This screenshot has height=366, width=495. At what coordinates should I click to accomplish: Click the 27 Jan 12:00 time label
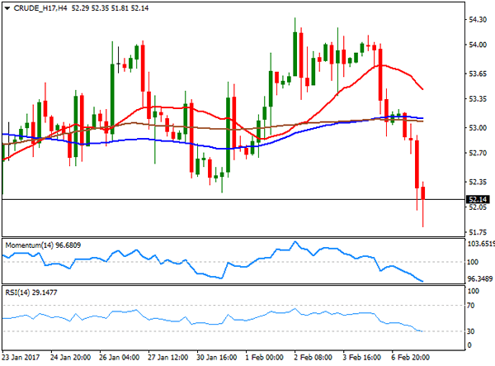(x=168, y=358)
